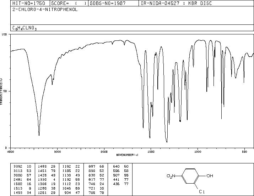Select peak value 640 in the table
The image size is (254, 196).
click(116, 167)
